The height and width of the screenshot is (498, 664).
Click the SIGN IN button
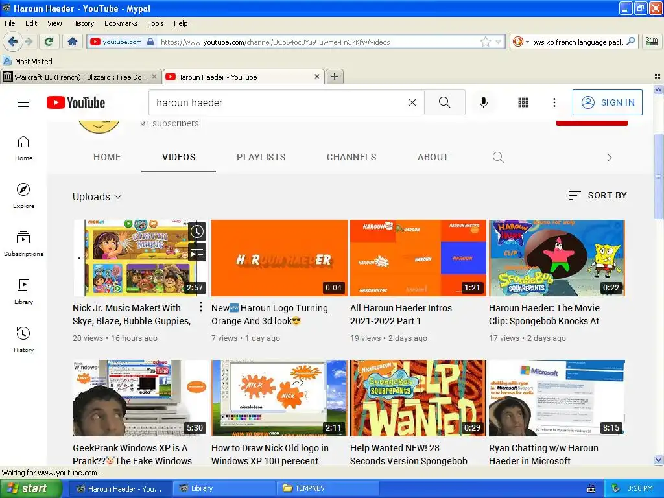(x=607, y=102)
